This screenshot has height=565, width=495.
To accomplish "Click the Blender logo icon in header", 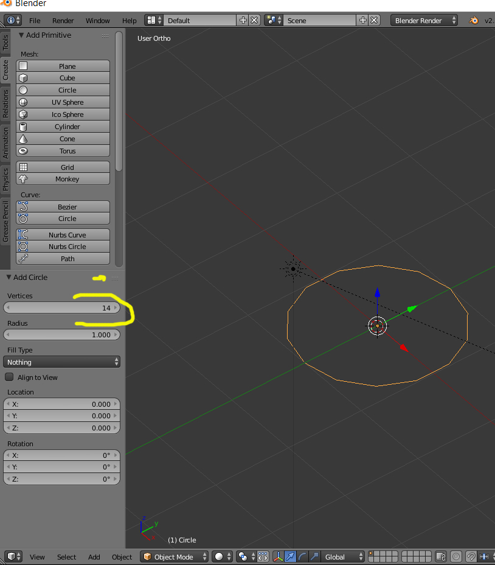I will [473, 21].
